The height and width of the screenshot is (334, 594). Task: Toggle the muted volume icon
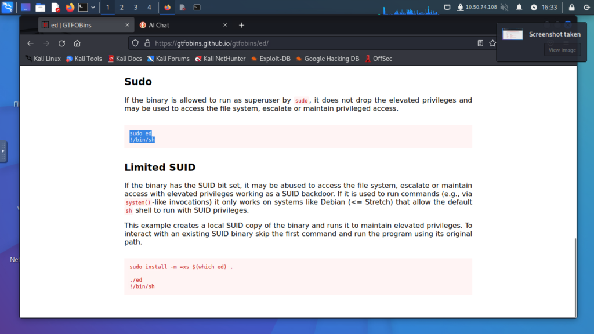[504, 8]
